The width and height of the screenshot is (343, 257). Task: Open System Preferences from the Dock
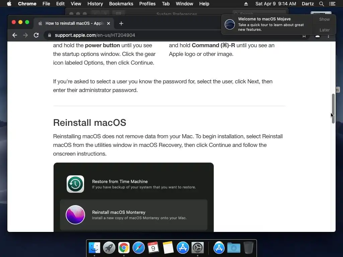point(198,248)
